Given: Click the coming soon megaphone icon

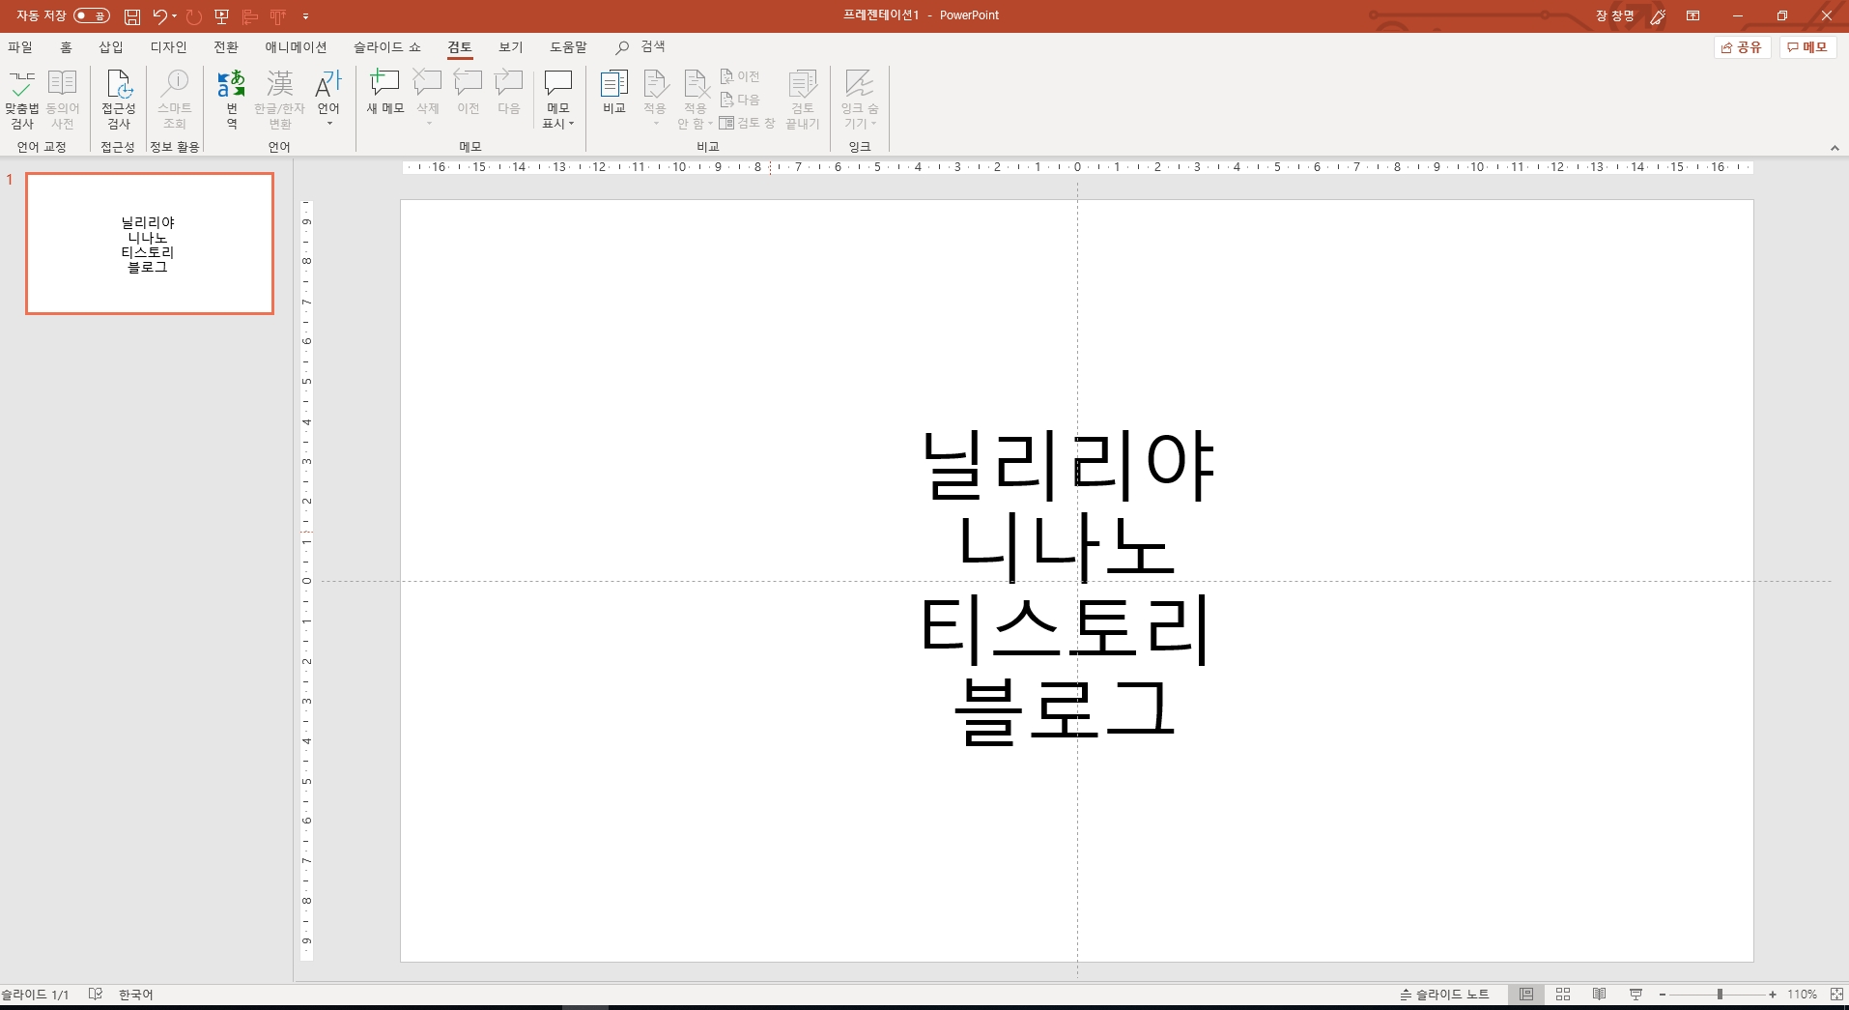Looking at the screenshot, I should [1658, 16].
